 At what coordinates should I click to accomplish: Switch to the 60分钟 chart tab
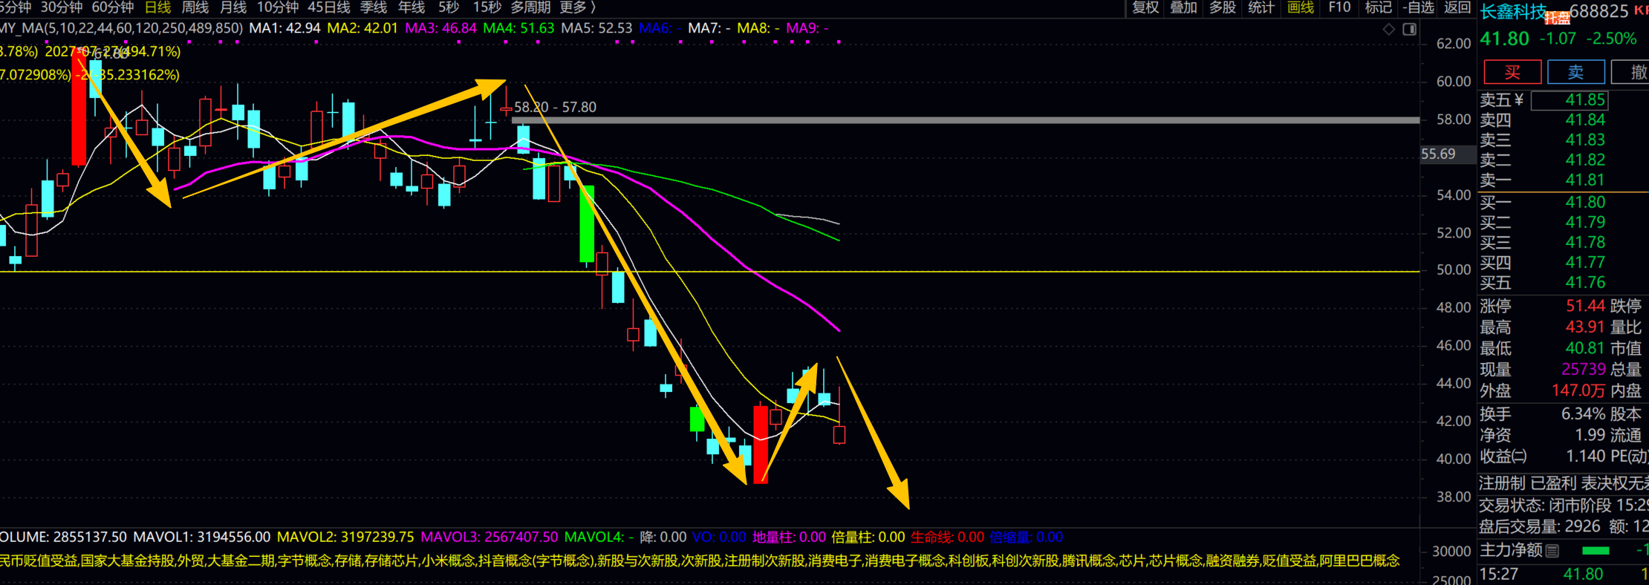[x=113, y=7]
